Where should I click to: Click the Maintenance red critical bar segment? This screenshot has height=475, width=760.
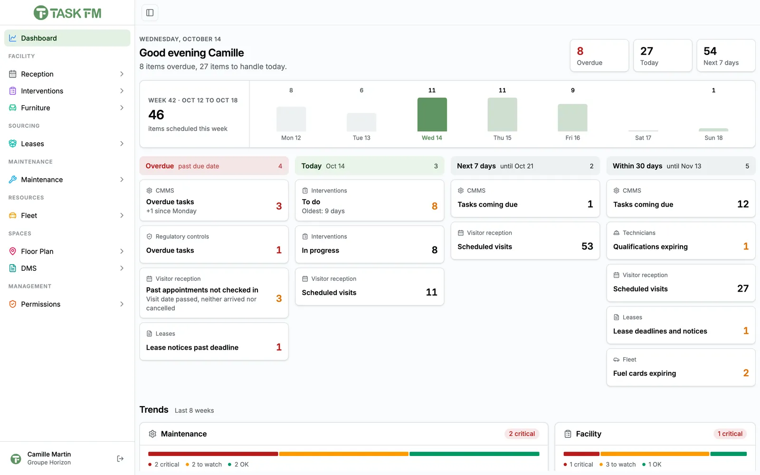click(213, 454)
